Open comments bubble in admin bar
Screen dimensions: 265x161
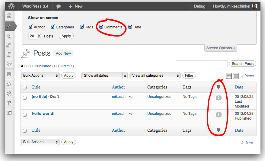(x=59, y=6)
